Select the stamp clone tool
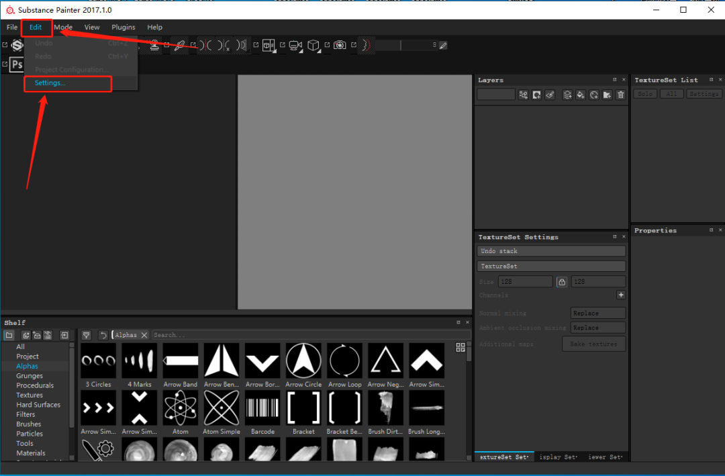The image size is (725, 476). 154,45
